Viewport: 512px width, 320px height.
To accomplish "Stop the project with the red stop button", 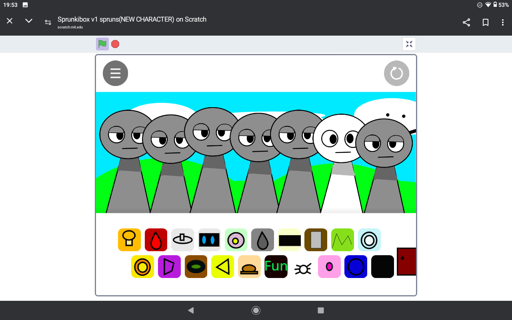I will [115, 44].
